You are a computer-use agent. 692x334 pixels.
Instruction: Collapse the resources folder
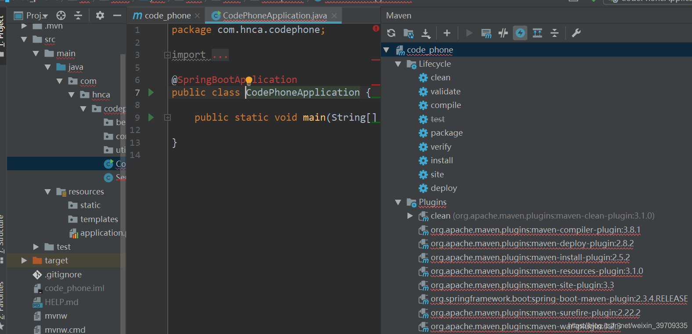click(x=47, y=192)
